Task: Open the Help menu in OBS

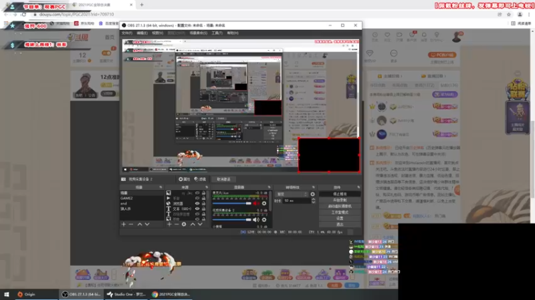Action: click(x=233, y=33)
